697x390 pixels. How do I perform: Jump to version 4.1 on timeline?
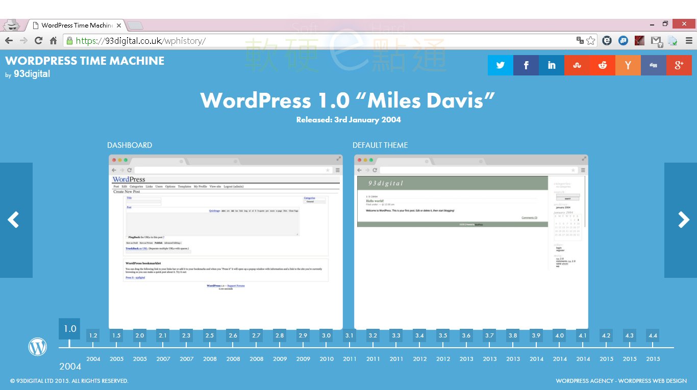(x=583, y=335)
